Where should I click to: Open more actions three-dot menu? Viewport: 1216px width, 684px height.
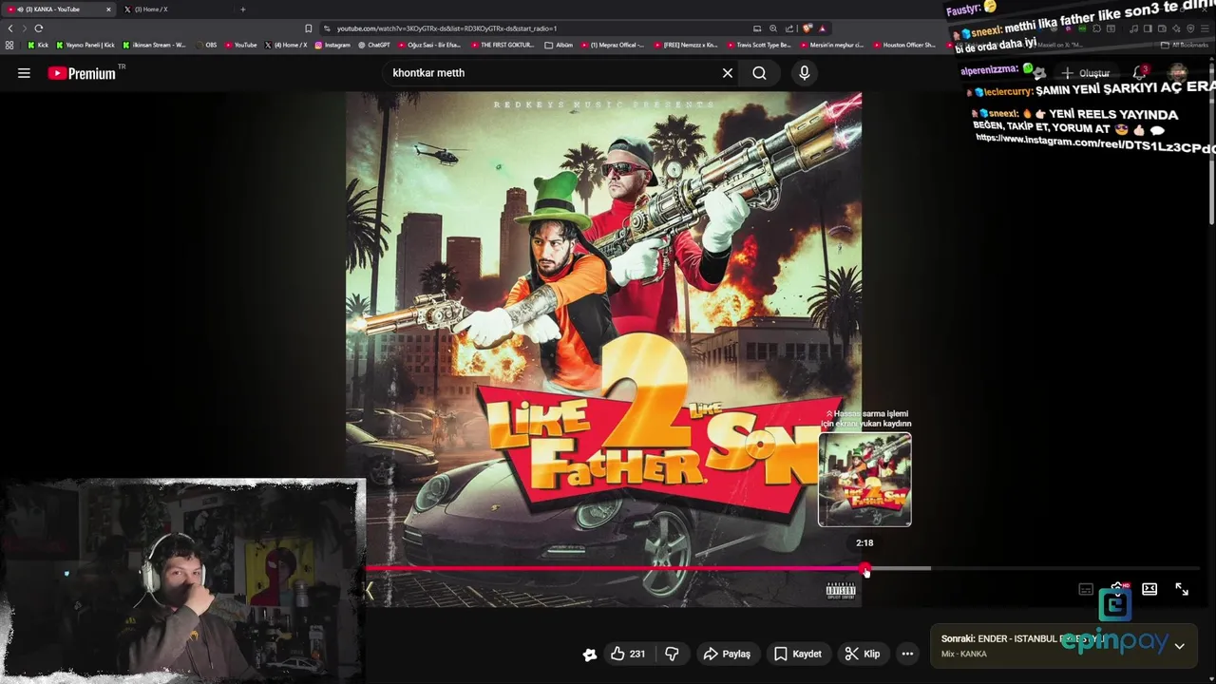tap(907, 654)
